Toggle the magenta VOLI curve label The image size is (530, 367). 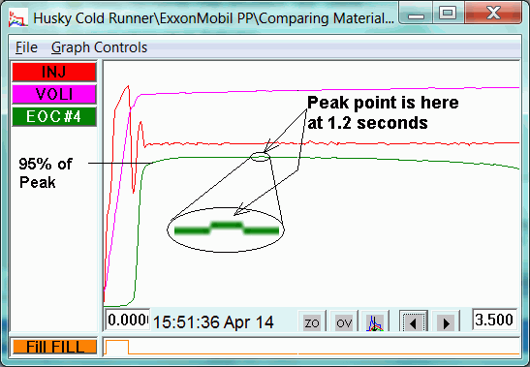54,94
